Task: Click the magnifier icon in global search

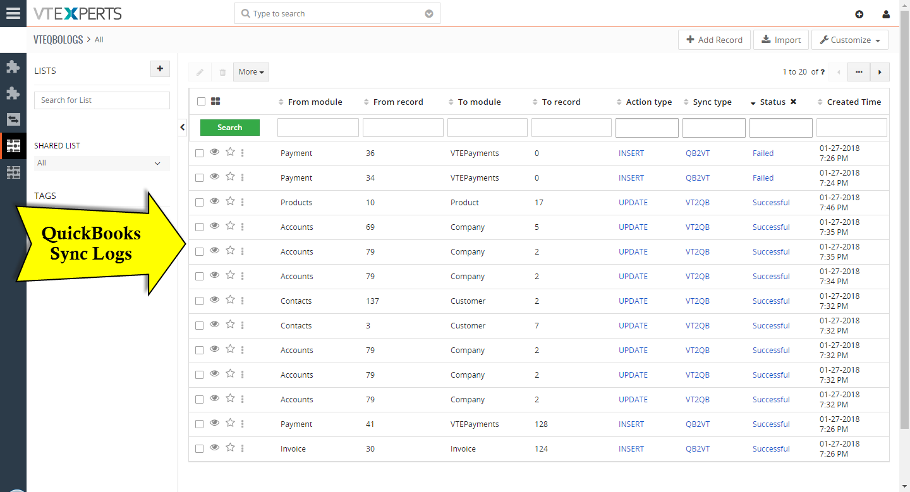Action: (246, 13)
